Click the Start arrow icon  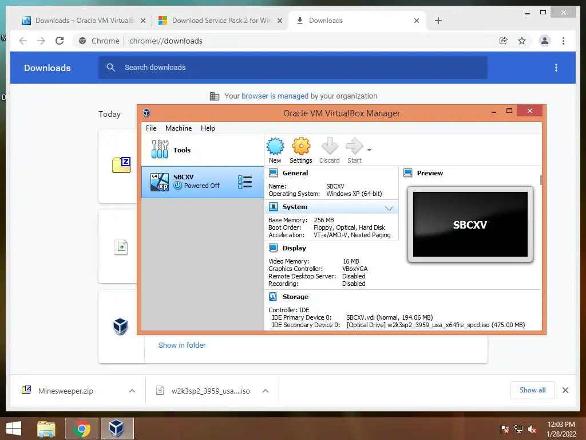(354, 146)
